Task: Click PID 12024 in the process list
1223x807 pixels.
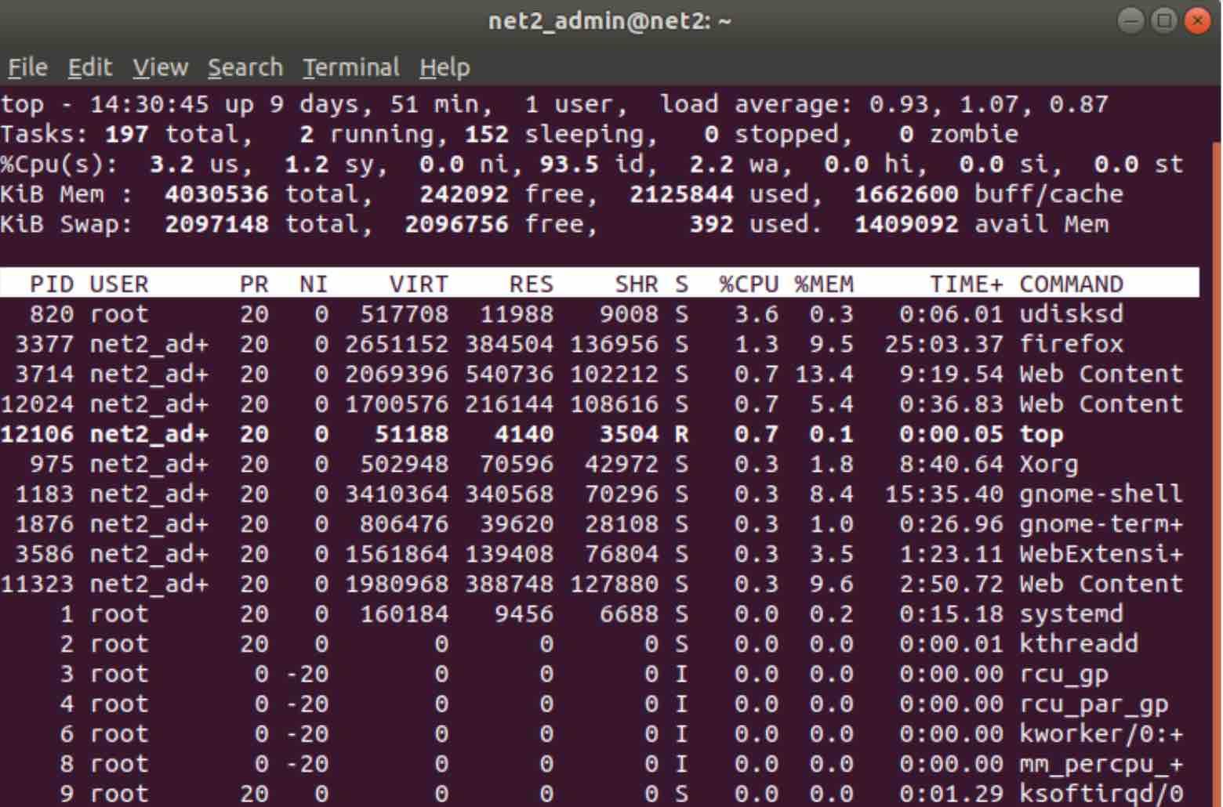Action: 38,403
